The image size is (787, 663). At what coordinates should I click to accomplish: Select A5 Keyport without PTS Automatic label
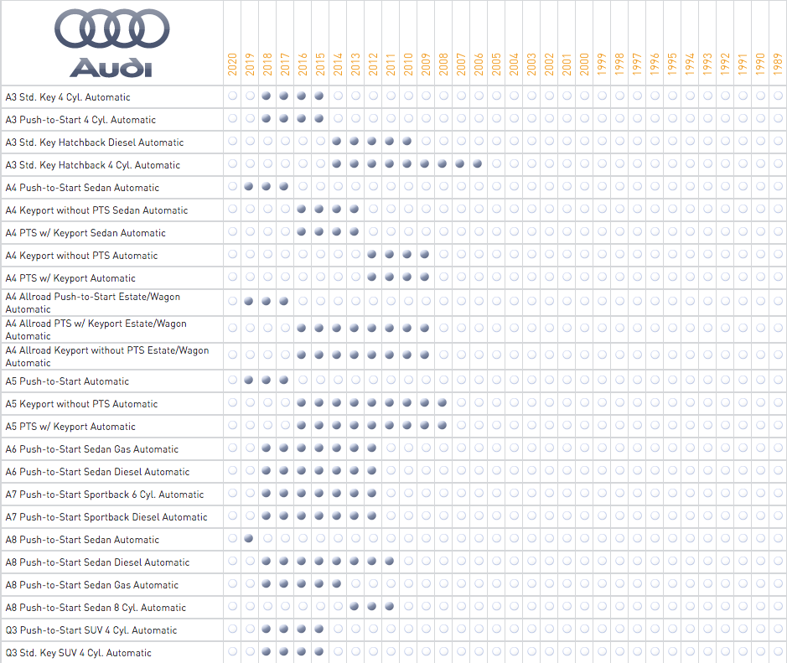click(x=81, y=404)
